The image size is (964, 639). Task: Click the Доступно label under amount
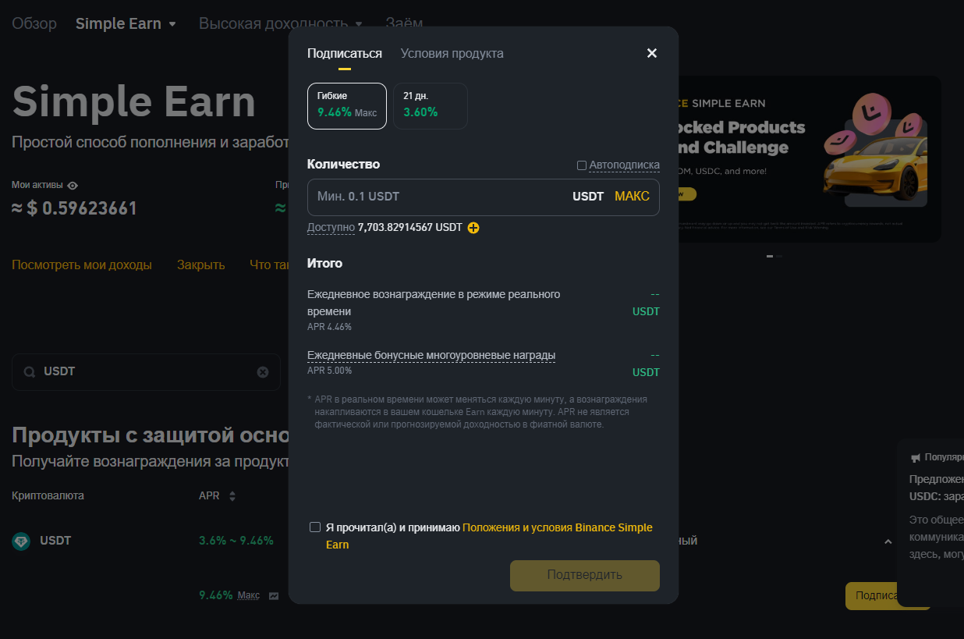pyautogui.click(x=331, y=228)
